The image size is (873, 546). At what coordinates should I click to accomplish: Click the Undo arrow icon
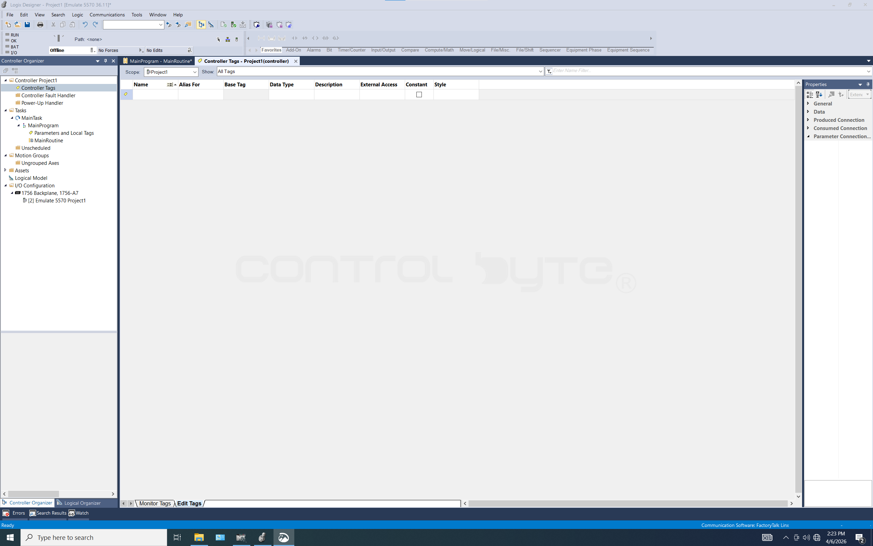click(x=85, y=25)
